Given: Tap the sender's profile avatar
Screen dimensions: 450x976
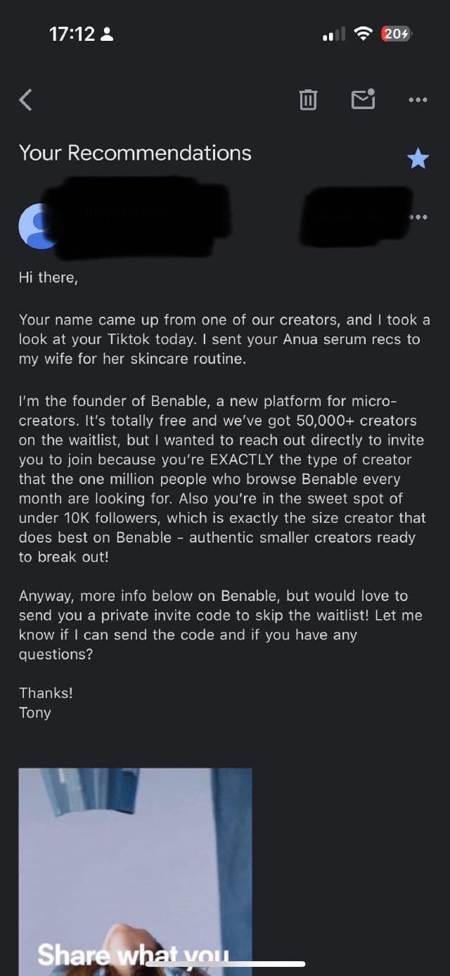Looking at the screenshot, I should click(x=38, y=226).
